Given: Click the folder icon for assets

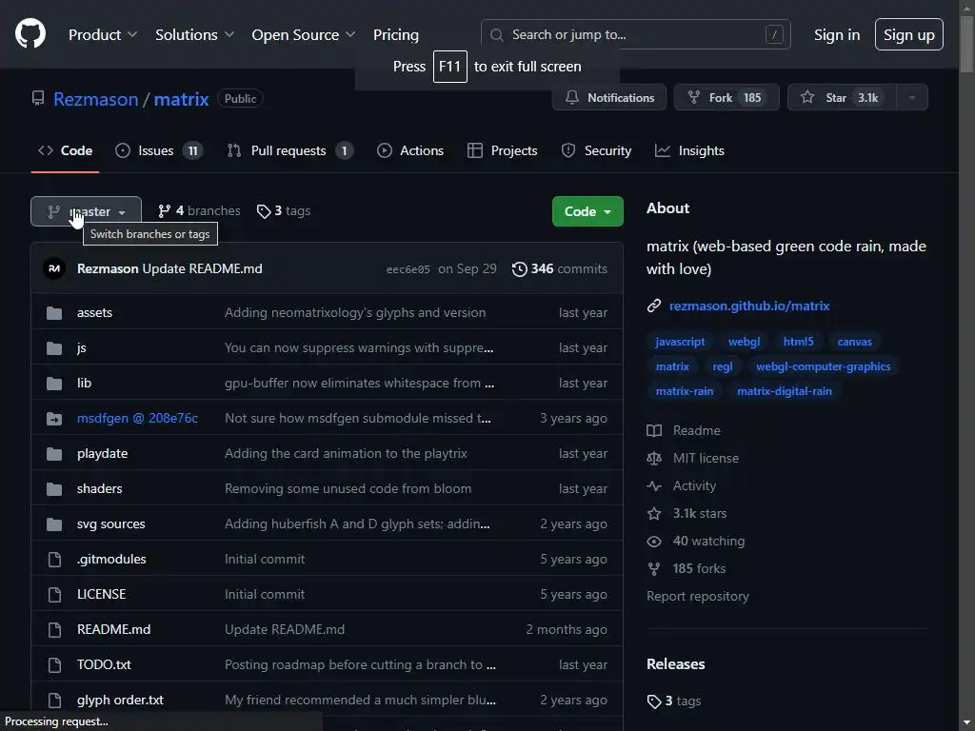Looking at the screenshot, I should click(54, 312).
